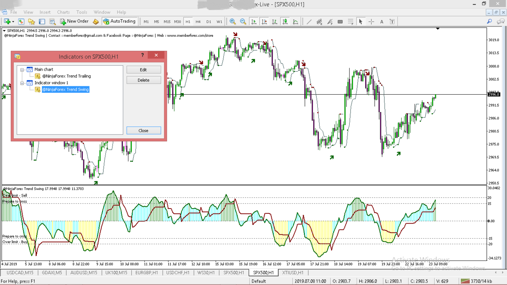Open the Help menu
Screen dimensions: 507x285
pyautogui.click(x=121, y=12)
